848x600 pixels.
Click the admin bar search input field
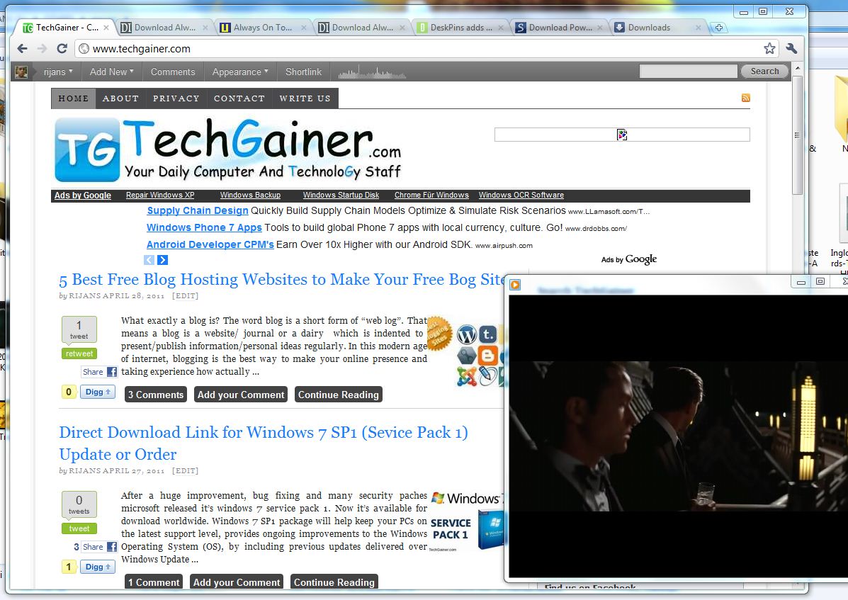pos(688,72)
